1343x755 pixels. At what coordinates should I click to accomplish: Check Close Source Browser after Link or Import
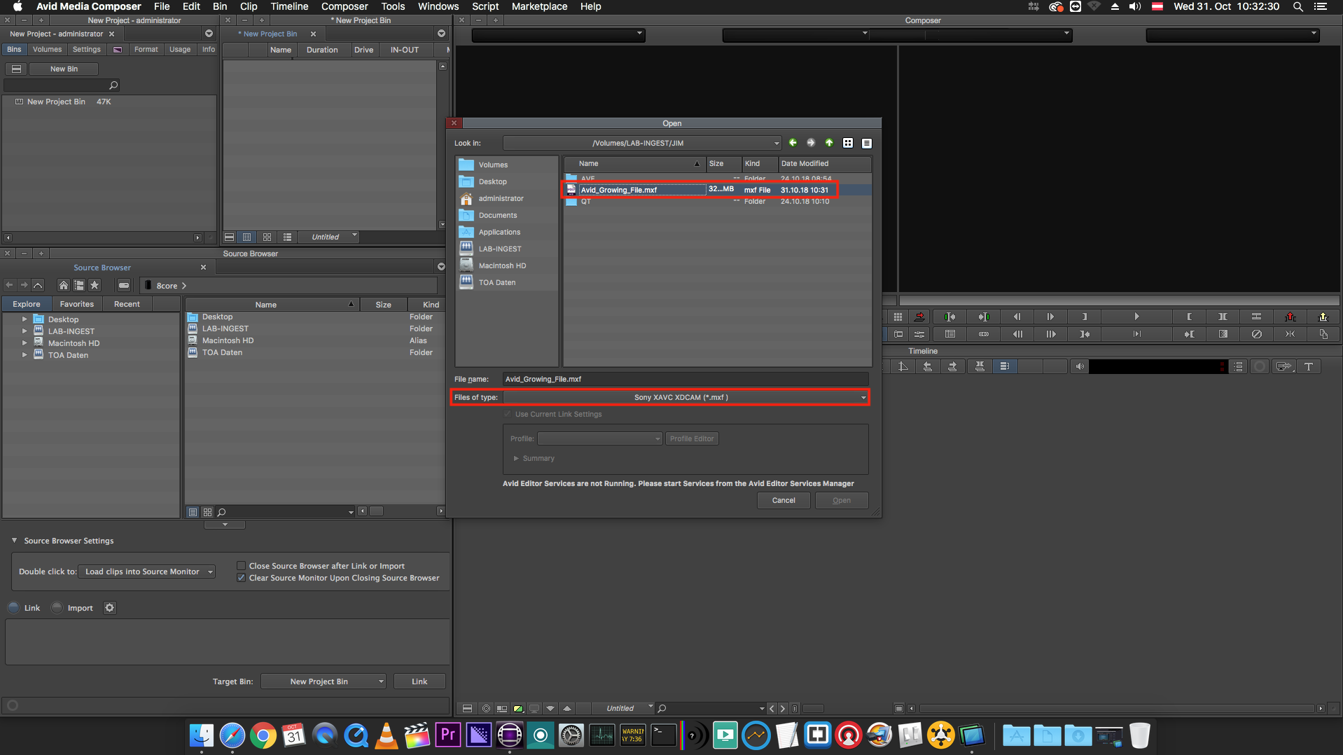[242, 566]
